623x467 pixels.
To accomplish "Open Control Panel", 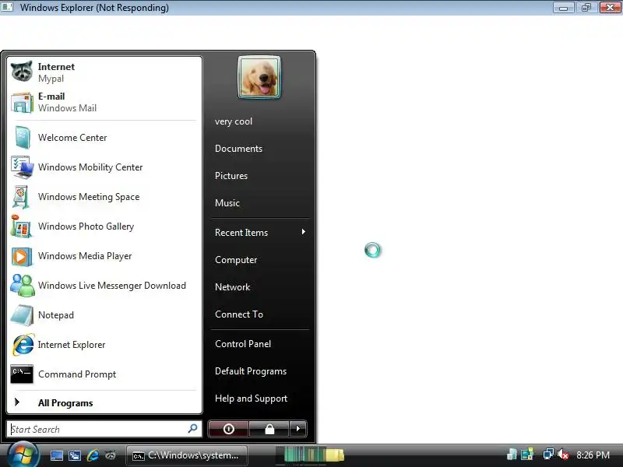I will click(x=243, y=344).
